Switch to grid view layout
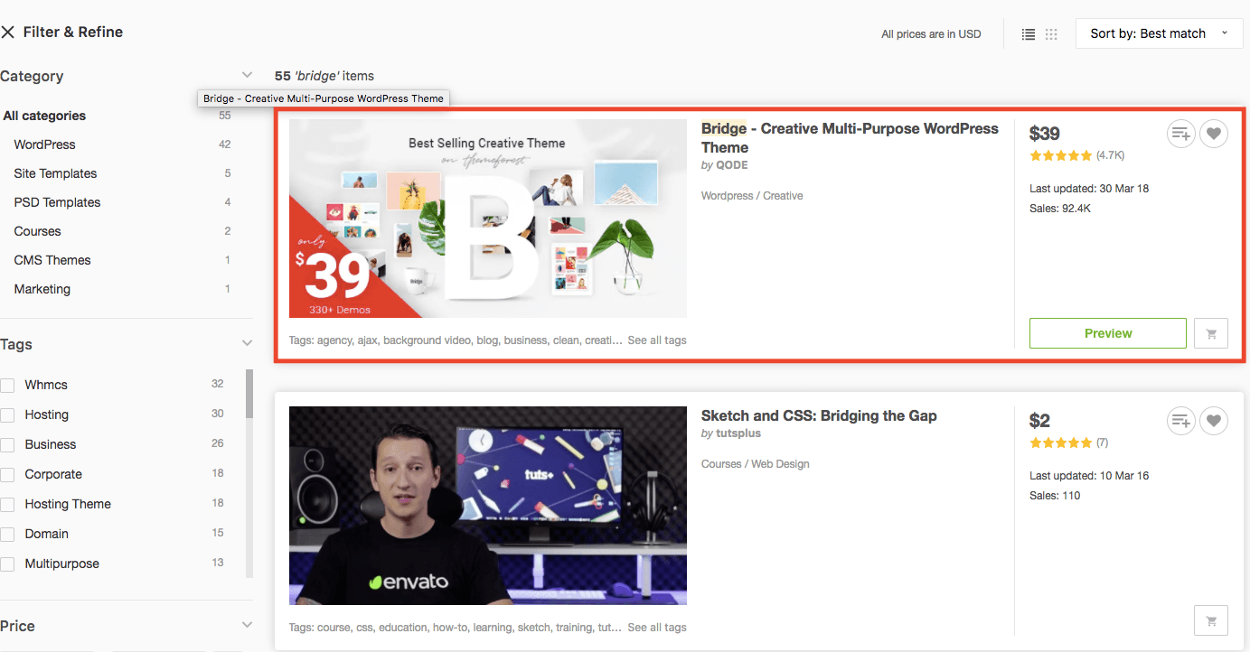1250x652 pixels. pyautogui.click(x=1051, y=34)
